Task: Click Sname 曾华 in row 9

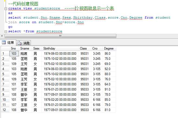Action: (25, 95)
